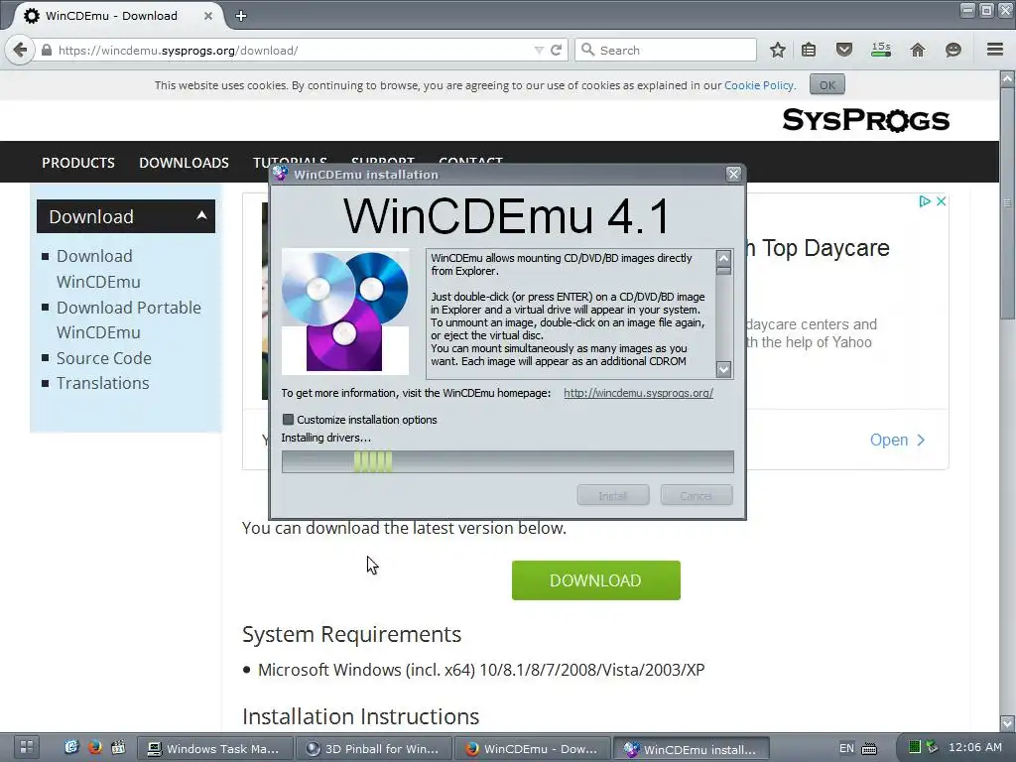Click the WinCDEmu discs image

[x=344, y=312]
